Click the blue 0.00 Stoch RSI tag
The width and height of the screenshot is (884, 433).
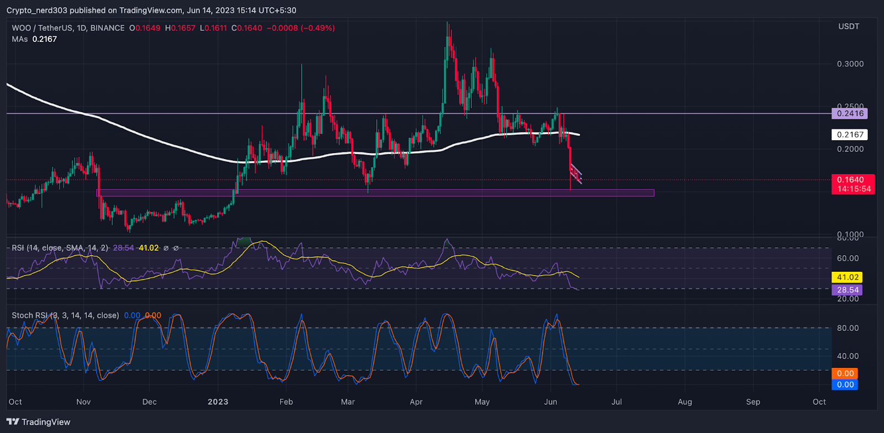coord(845,384)
